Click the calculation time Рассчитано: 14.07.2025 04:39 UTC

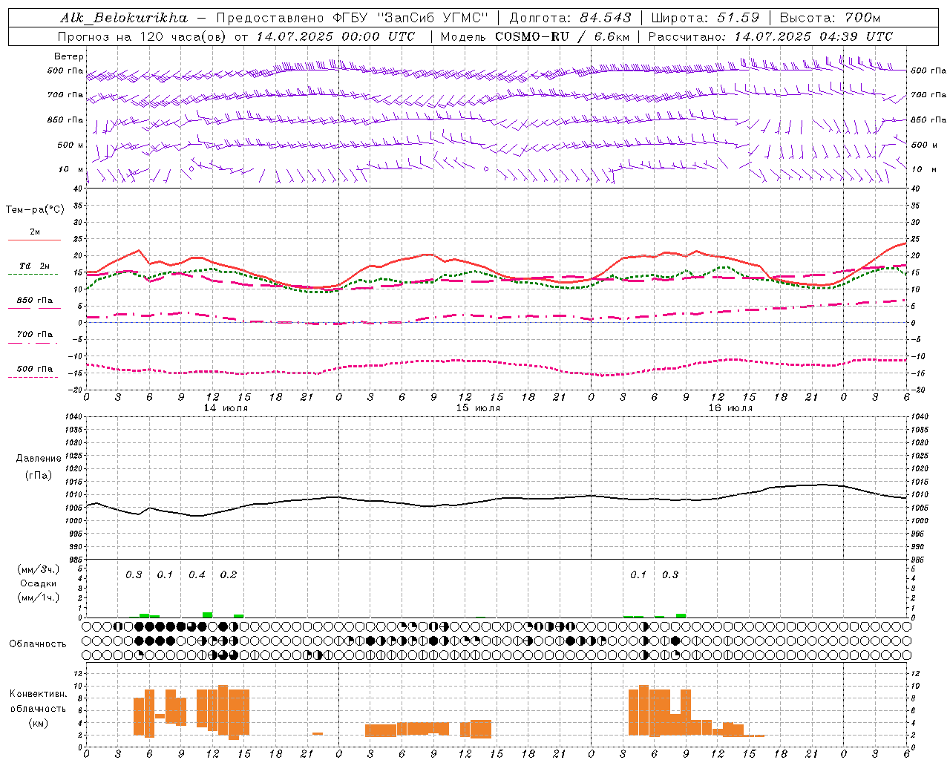click(770, 36)
